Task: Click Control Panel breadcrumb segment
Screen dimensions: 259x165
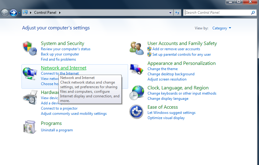Action: coord(45,13)
